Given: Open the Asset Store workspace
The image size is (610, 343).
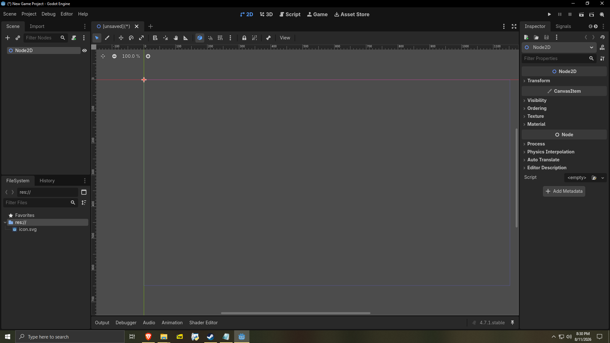Looking at the screenshot, I should point(352,14).
